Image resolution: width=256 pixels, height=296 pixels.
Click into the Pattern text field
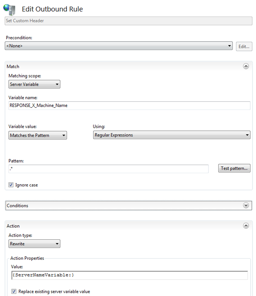point(108,169)
